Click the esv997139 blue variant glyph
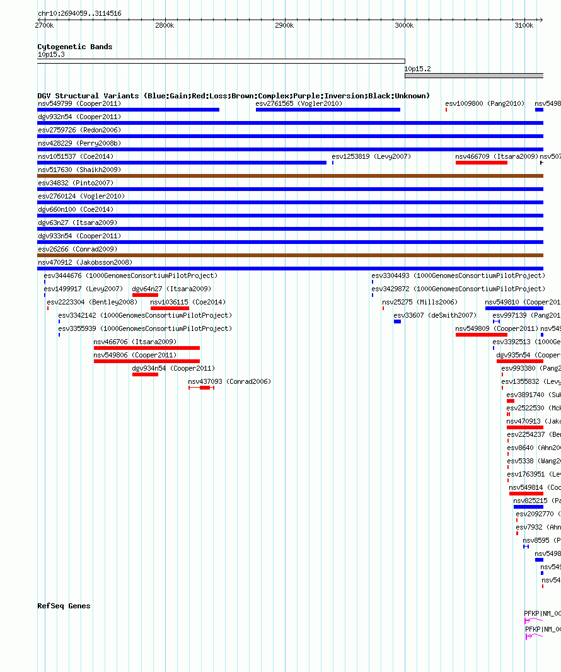The height and width of the screenshot is (672, 561). [496, 322]
